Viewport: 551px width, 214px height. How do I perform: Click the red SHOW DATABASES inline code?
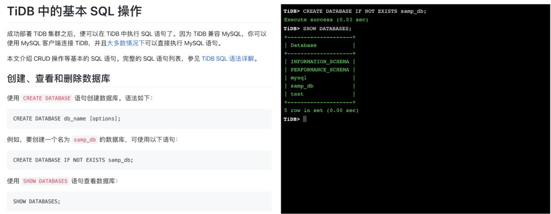point(45,181)
